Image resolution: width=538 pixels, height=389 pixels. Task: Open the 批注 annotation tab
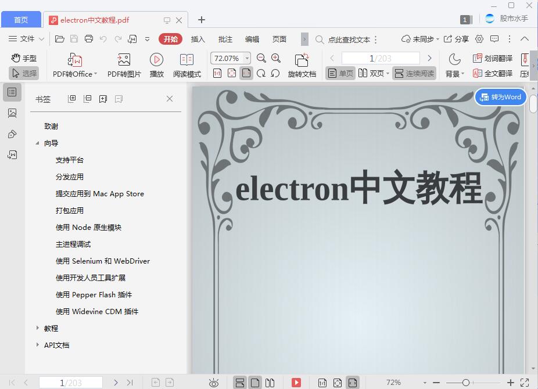pyautogui.click(x=225, y=39)
